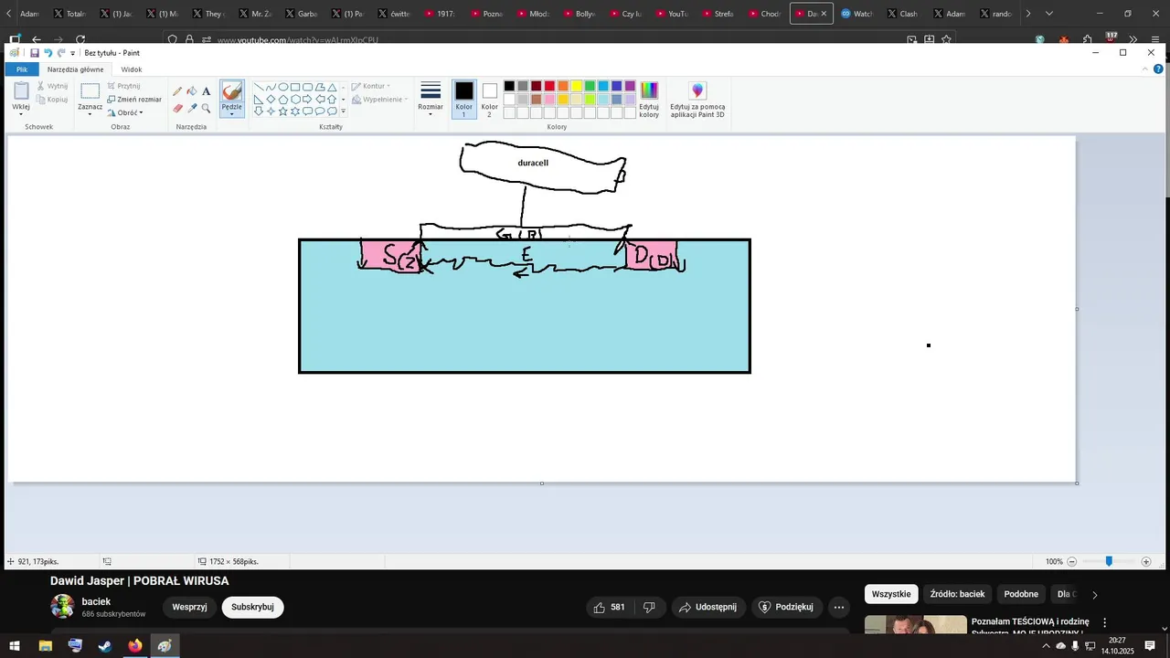Zoom in with plus button in status bar

click(x=1146, y=562)
